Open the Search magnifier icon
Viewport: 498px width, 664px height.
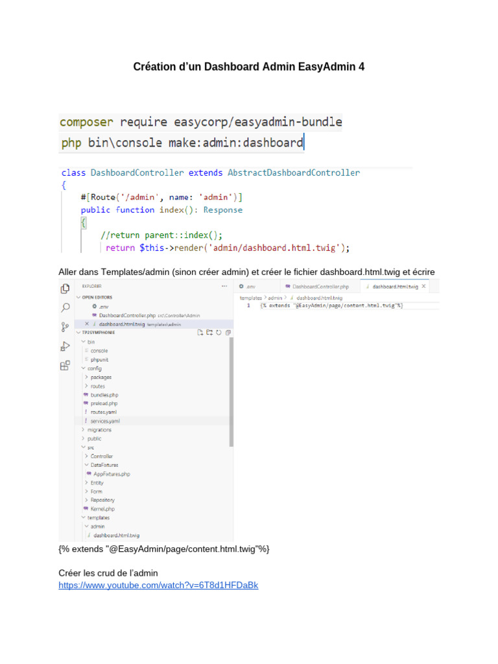(65, 307)
